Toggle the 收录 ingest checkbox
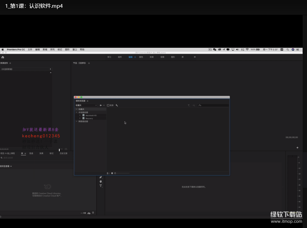This screenshot has height=228, width=307. tap(108, 105)
